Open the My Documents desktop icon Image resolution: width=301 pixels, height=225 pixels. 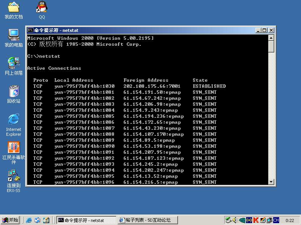point(14,10)
